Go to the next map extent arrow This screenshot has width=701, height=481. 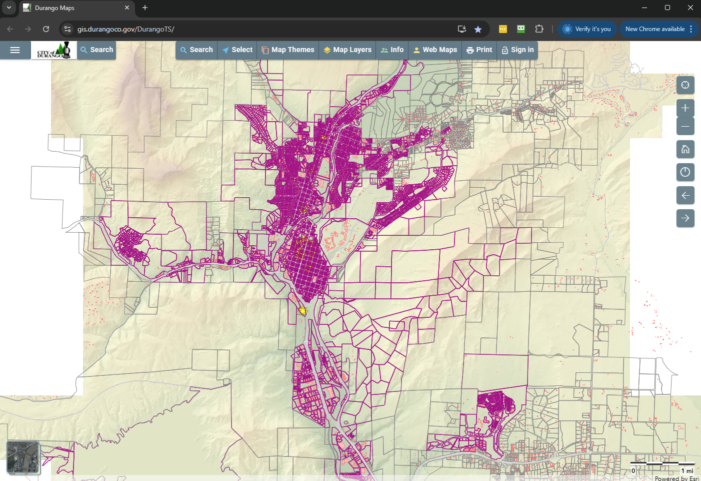[x=685, y=218]
